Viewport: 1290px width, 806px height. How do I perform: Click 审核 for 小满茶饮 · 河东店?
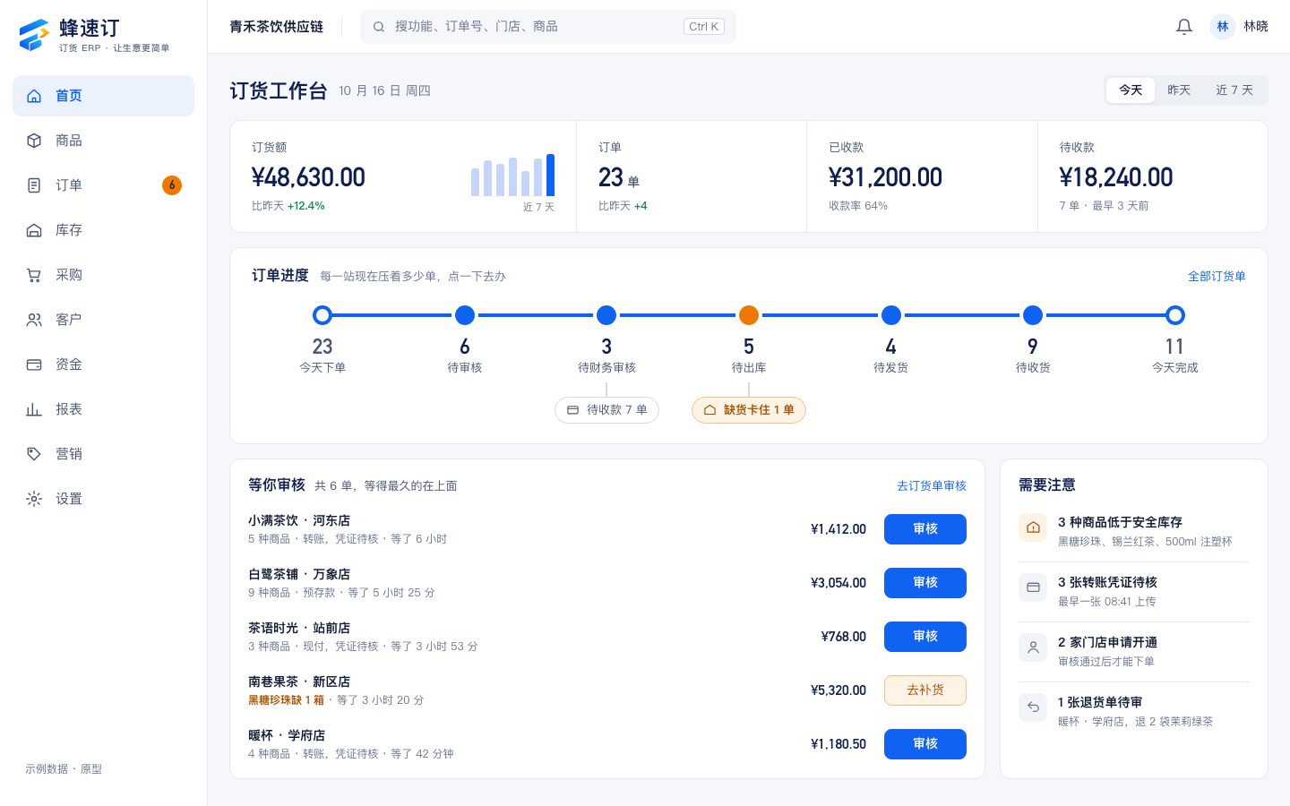(925, 529)
